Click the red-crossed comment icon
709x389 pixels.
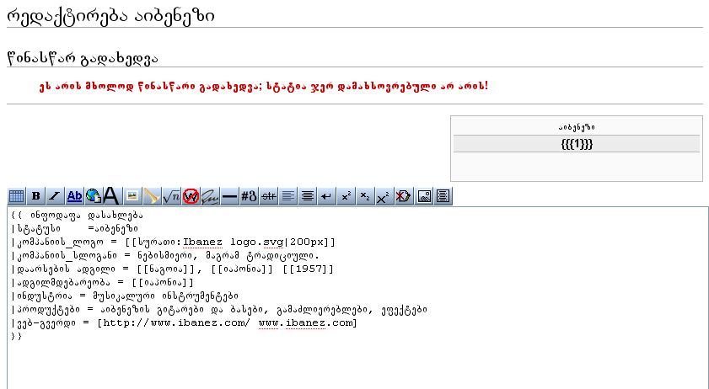point(403,196)
